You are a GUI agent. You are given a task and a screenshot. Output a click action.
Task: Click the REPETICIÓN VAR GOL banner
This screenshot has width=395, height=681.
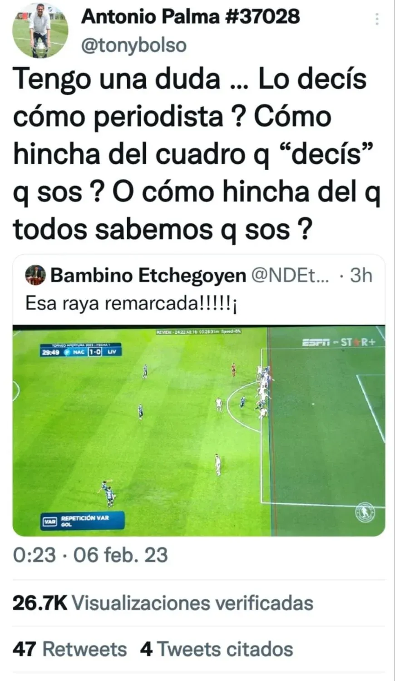tap(82, 521)
